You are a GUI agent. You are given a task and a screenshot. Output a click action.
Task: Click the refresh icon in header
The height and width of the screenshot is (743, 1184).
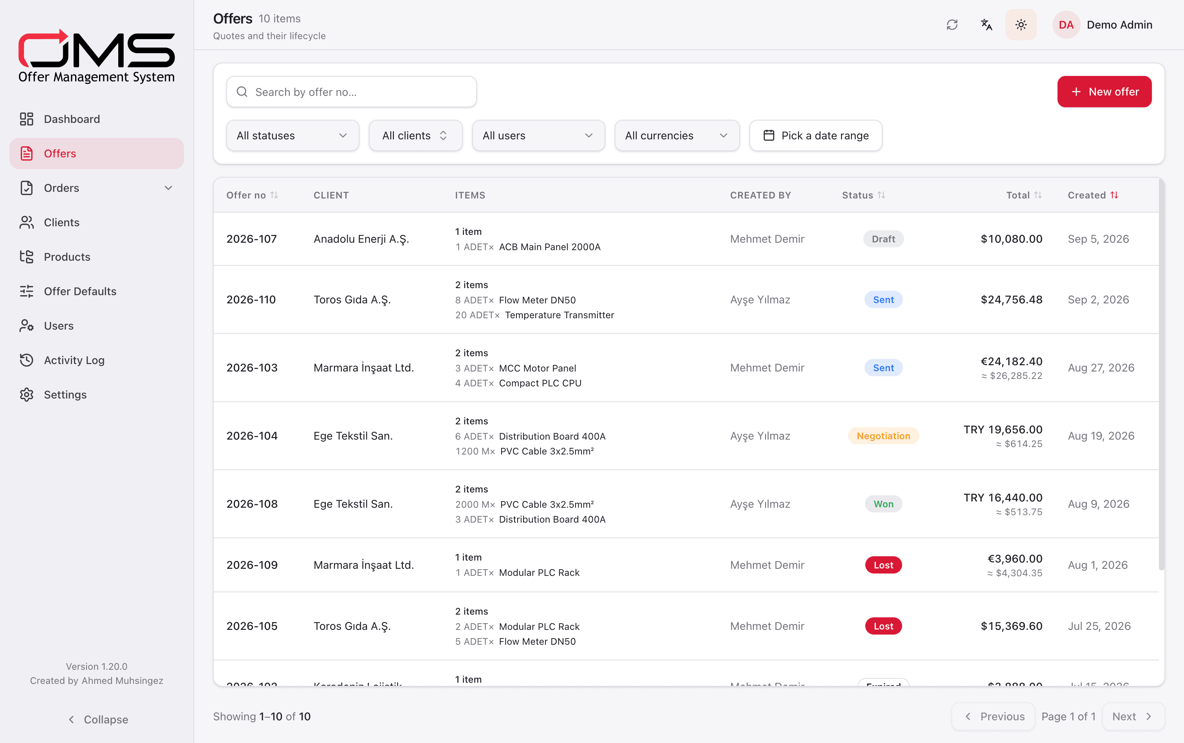pos(952,25)
